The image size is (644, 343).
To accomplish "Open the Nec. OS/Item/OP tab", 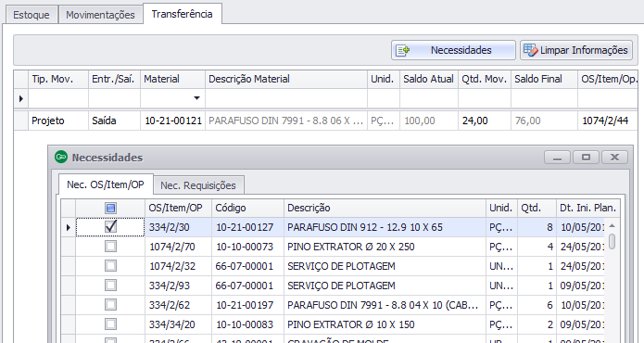I will [106, 184].
